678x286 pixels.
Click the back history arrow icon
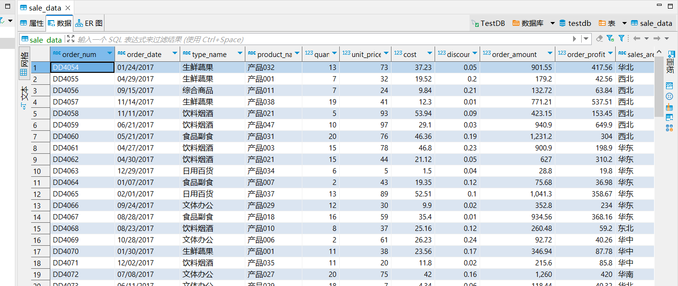[x=637, y=38]
